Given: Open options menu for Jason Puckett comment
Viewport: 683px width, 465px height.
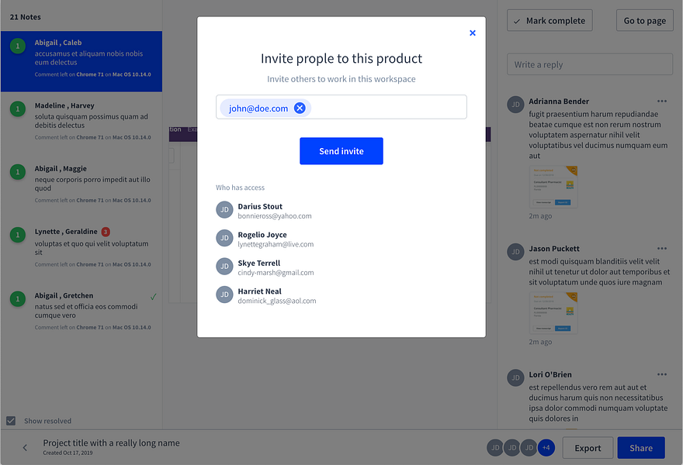Looking at the screenshot, I should pos(661,249).
